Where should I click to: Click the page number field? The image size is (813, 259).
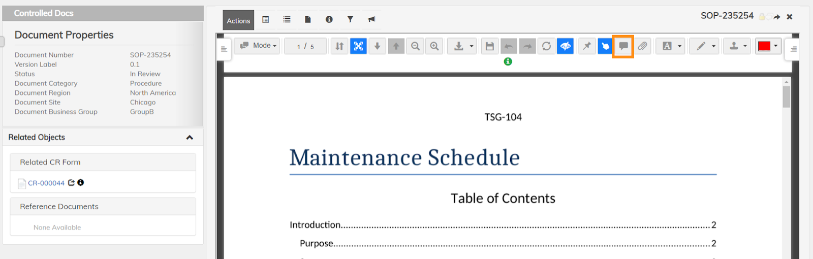pos(305,46)
